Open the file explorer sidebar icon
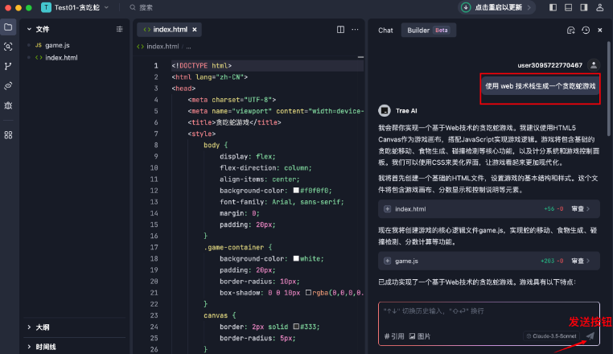This screenshot has height=354, width=613. (8, 27)
